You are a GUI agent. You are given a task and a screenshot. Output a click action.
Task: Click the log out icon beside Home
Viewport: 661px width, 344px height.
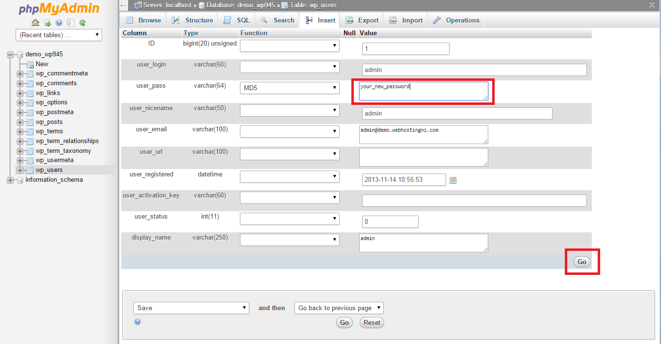tap(47, 23)
